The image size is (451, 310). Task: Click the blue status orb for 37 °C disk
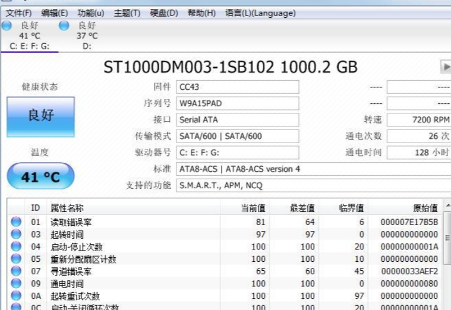pos(64,26)
